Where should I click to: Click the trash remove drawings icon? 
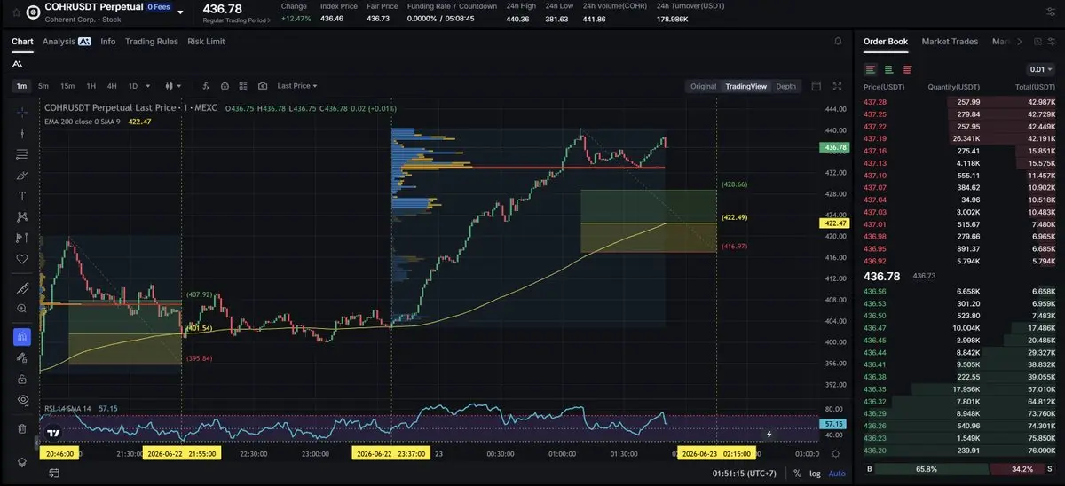click(22, 428)
